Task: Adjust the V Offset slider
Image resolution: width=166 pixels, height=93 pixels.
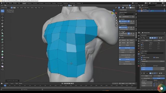Action: point(153,69)
